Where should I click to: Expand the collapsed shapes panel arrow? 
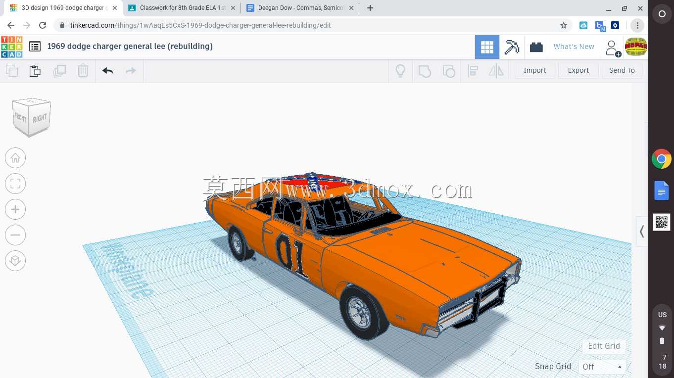642,231
